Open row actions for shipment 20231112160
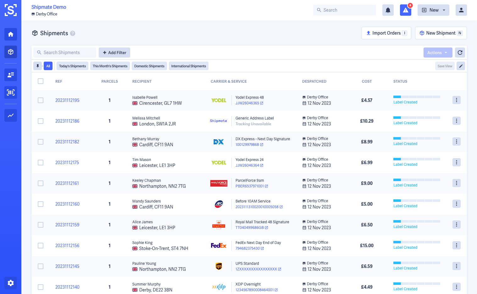Screen dimensions: 477x294 pos(457,204)
